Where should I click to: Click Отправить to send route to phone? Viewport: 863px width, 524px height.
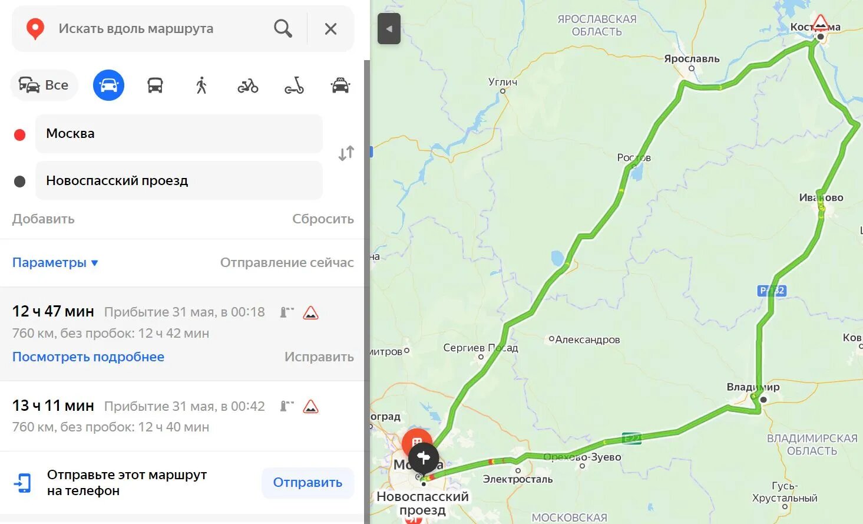point(307,483)
